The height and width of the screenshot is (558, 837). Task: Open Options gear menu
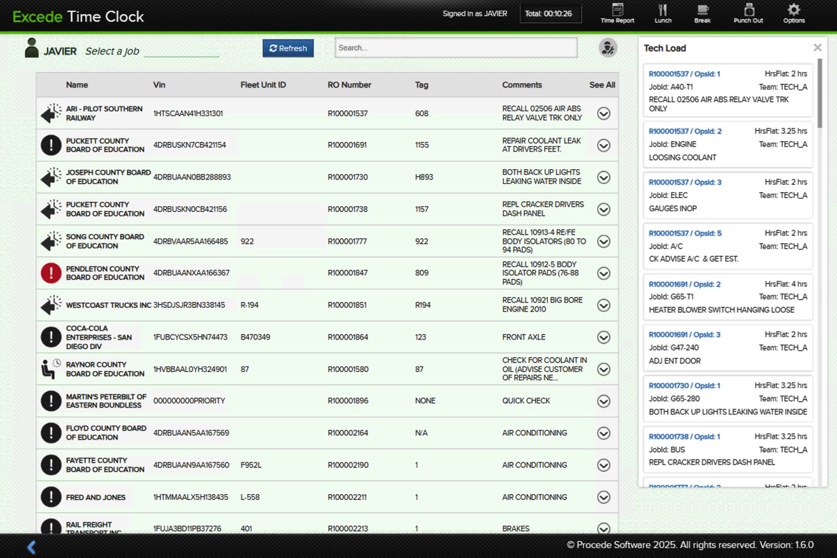[x=794, y=13]
